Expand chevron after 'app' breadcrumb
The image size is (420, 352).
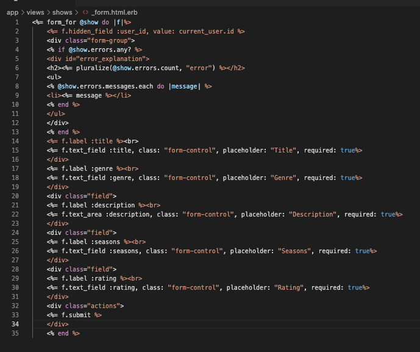[23, 12]
